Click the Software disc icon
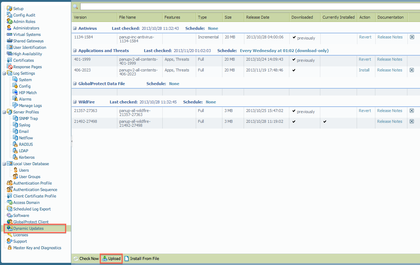 click(x=9, y=215)
